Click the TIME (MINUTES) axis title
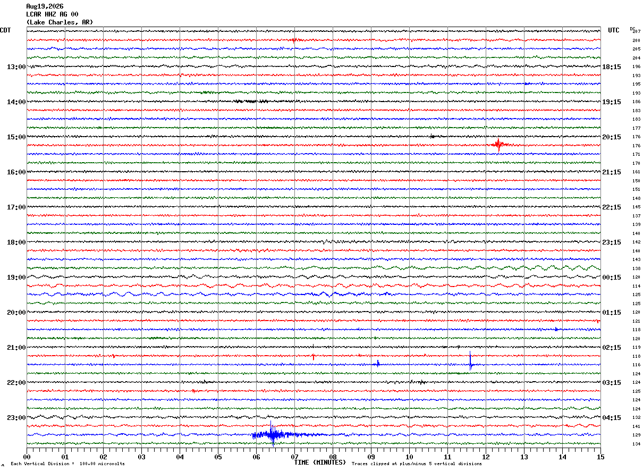643x471 pixels. pos(320,462)
